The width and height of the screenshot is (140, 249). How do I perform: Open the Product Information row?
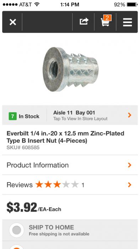coord(70,165)
